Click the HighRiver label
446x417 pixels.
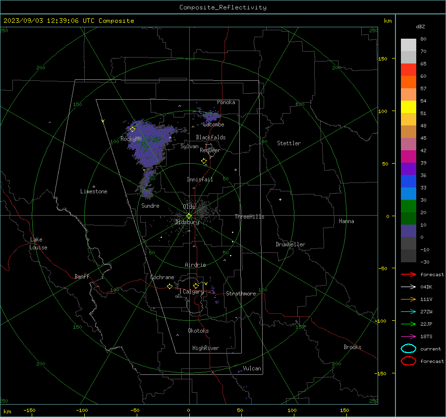point(206,348)
